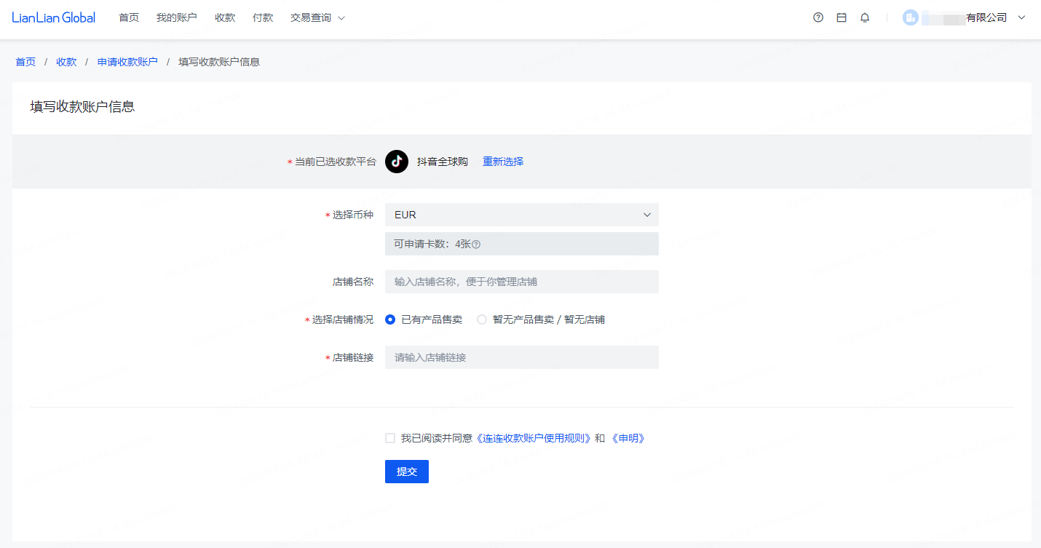Click the 重新选择 link
1041x548 pixels.
click(x=503, y=162)
